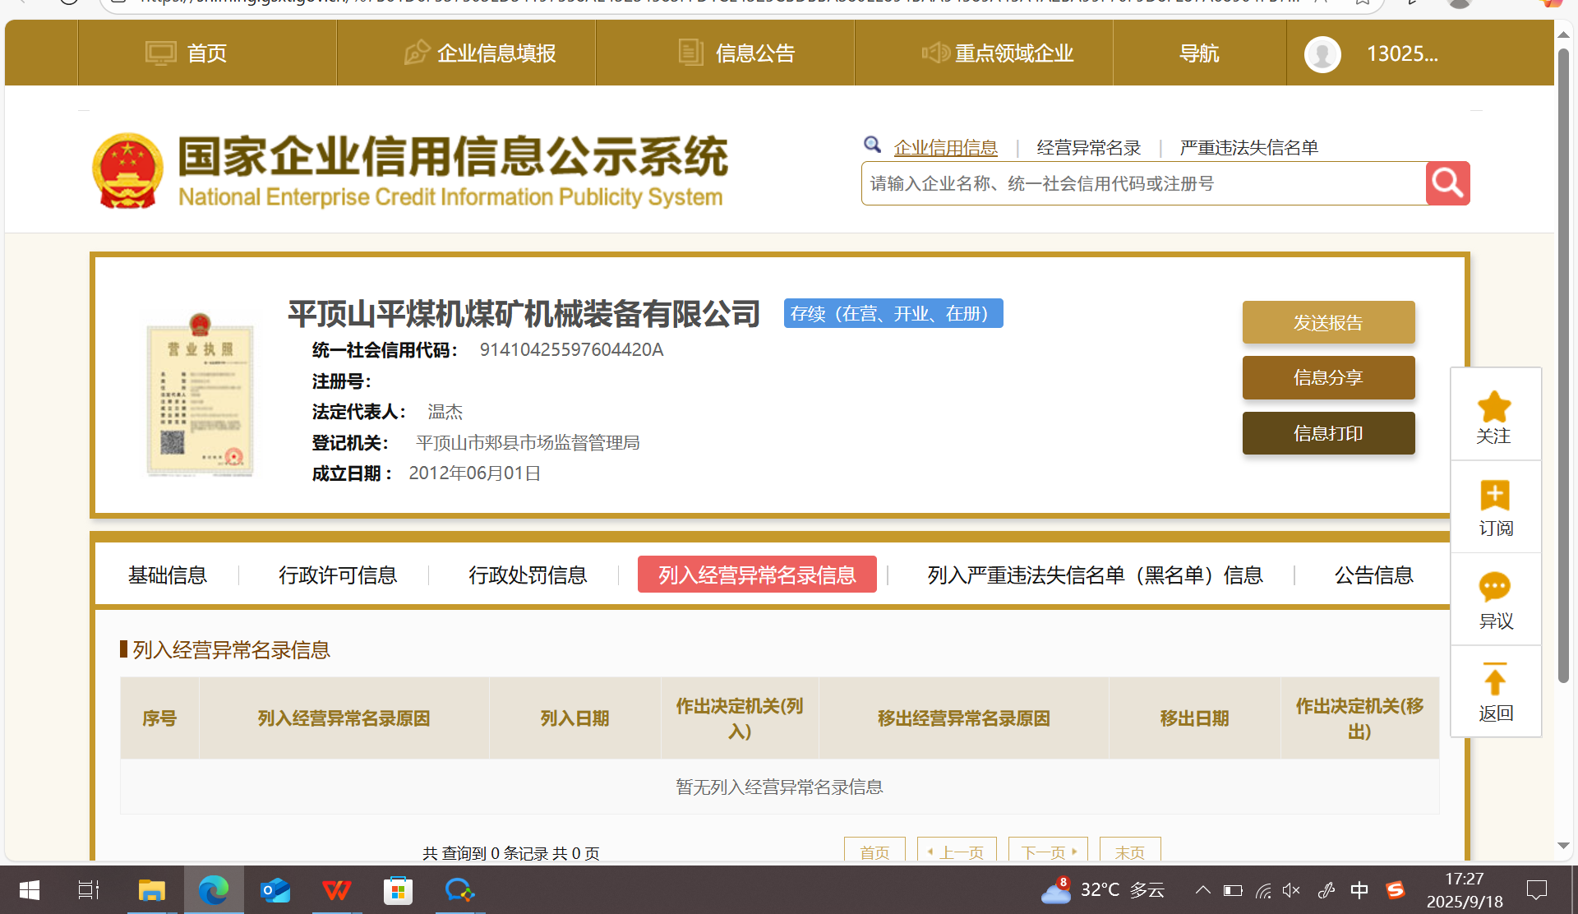Click the 信息打印 button
Viewport: 1578px width, 914px height.
coord(1328,433)
